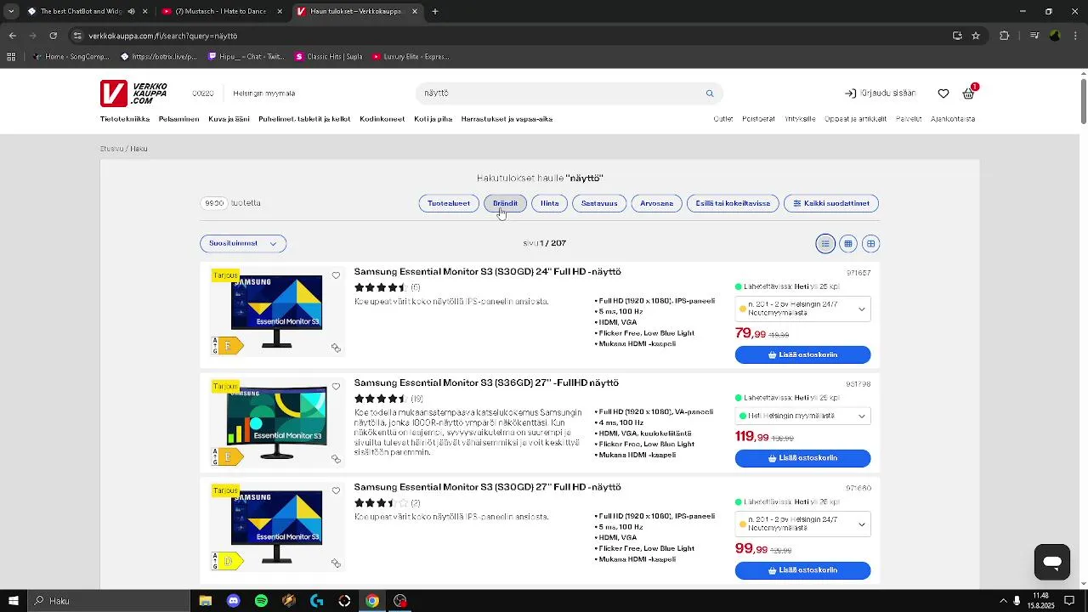Click compare icon on S30GD 27" monitor
Image resolution: width=1088 pixels, height=612 pixels.
[336, 563]
